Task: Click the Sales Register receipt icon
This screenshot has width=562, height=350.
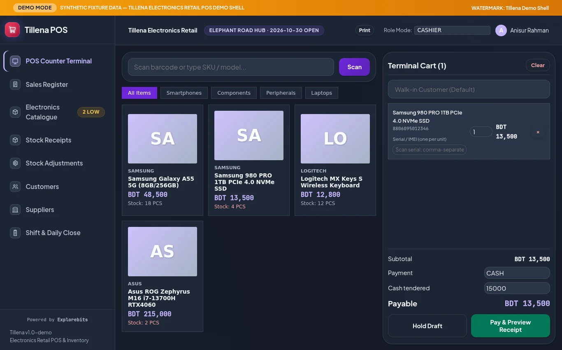Action: (15, 84)
